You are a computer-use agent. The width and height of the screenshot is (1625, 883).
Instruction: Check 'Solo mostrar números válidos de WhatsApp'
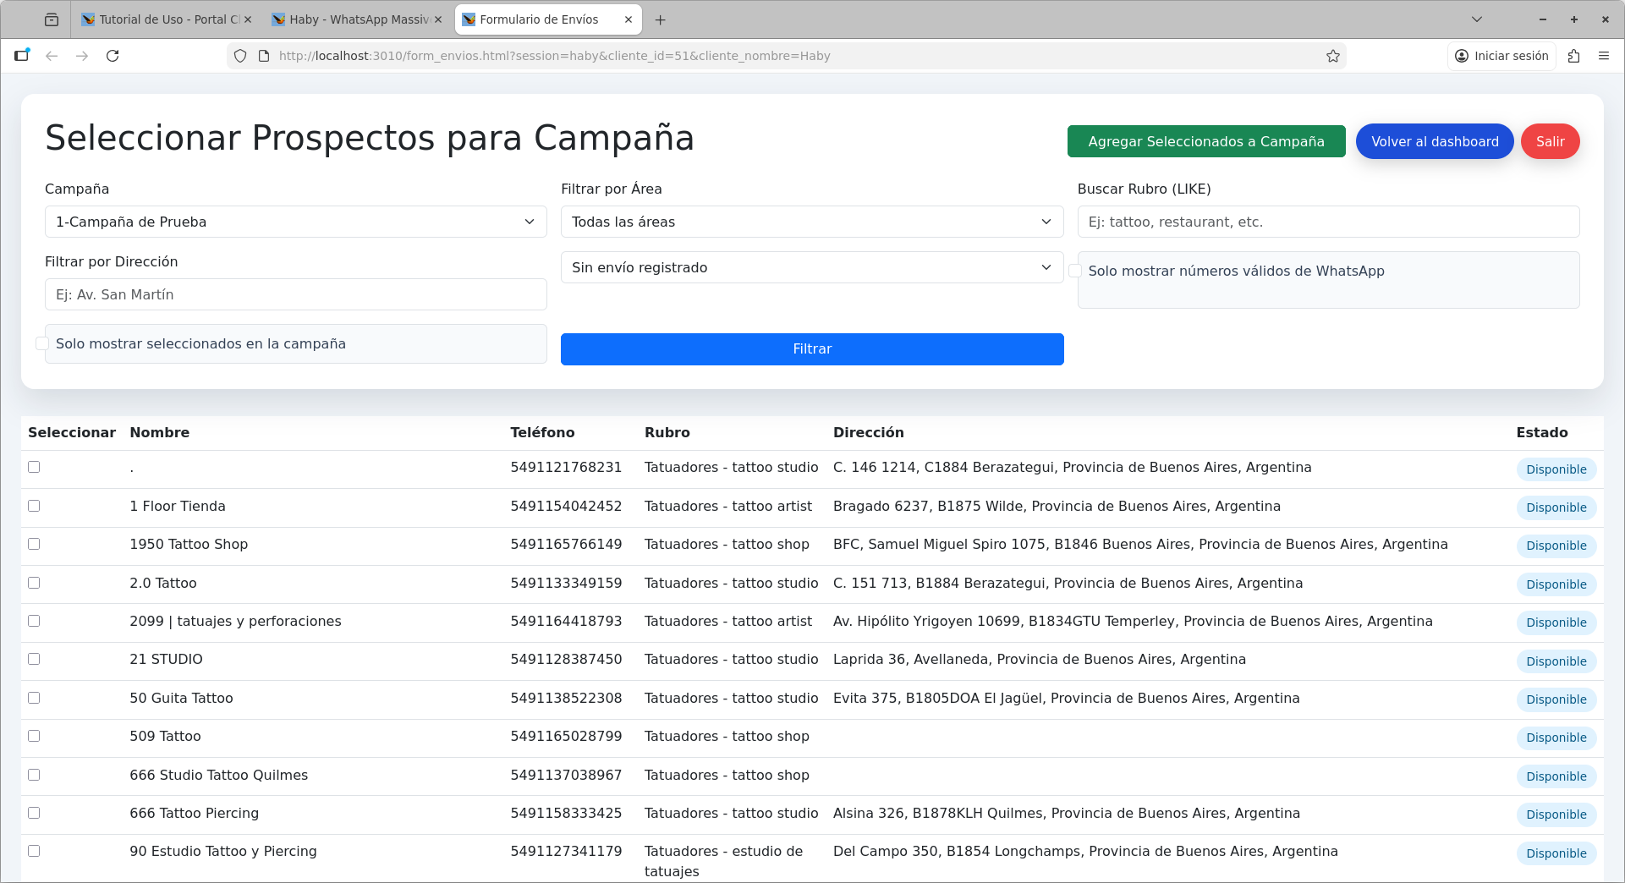pyautogui.click(x=1075, y=271)
